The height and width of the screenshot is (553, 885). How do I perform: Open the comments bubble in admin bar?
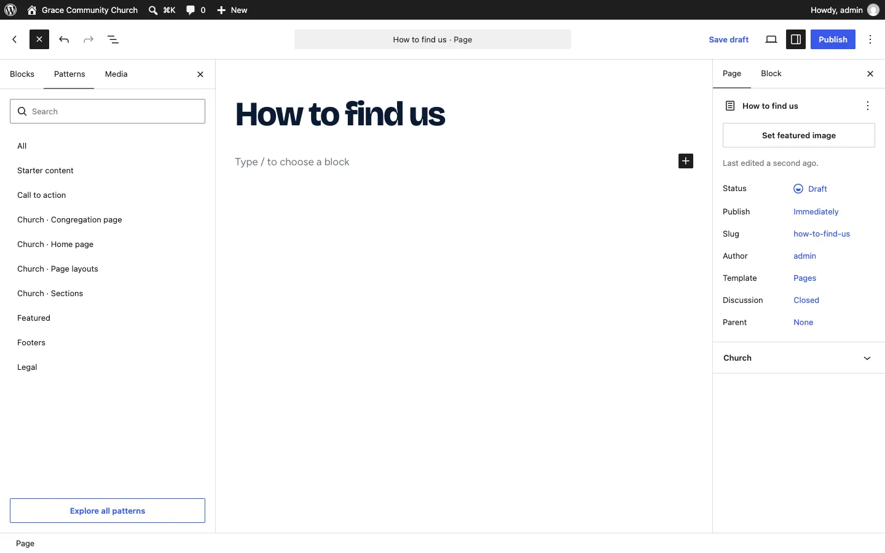(191, 10)
